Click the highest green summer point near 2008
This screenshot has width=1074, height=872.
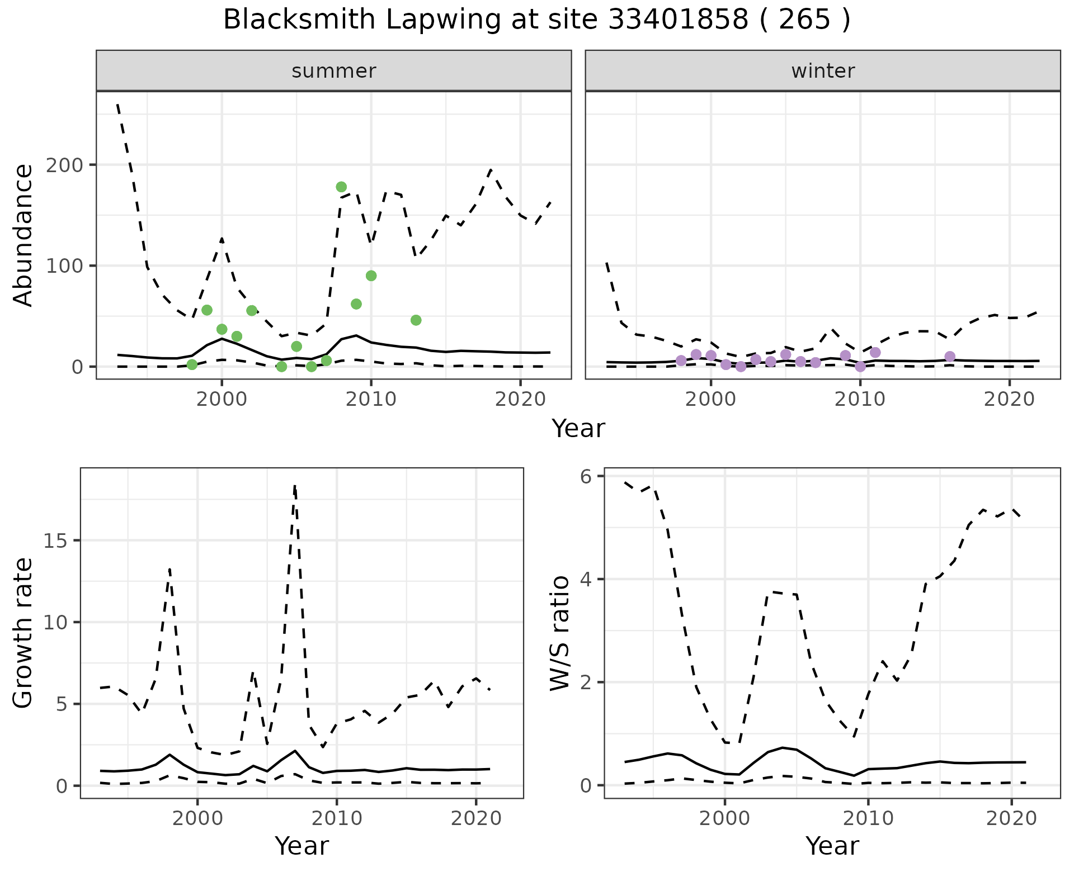341,187
